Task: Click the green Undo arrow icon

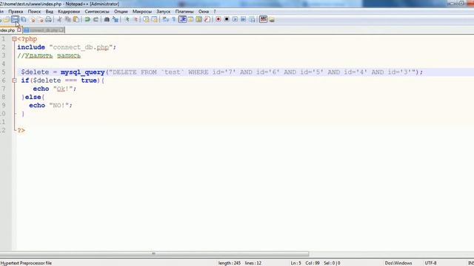Action: 87,20
